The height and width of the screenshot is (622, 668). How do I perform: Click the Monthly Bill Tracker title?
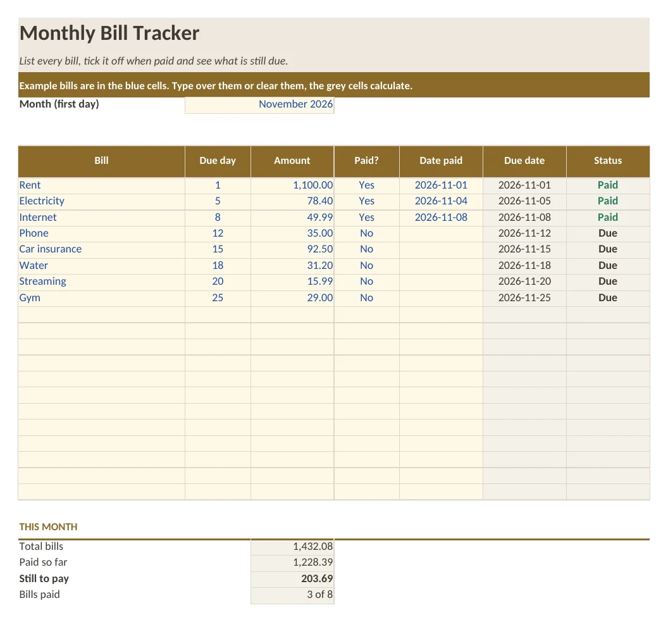tap(109, 34)
